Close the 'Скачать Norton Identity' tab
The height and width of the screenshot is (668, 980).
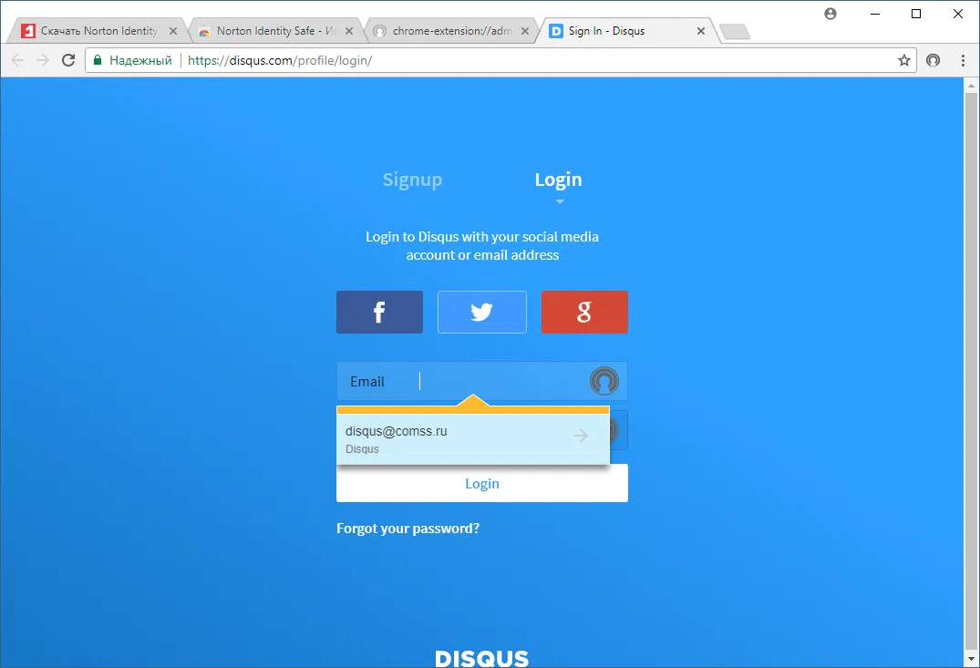(173, 31)
